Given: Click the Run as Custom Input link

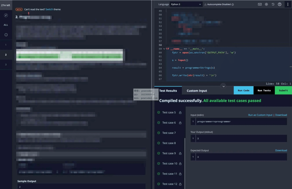Looking at the screenshot, I should [x=260, y=115].
